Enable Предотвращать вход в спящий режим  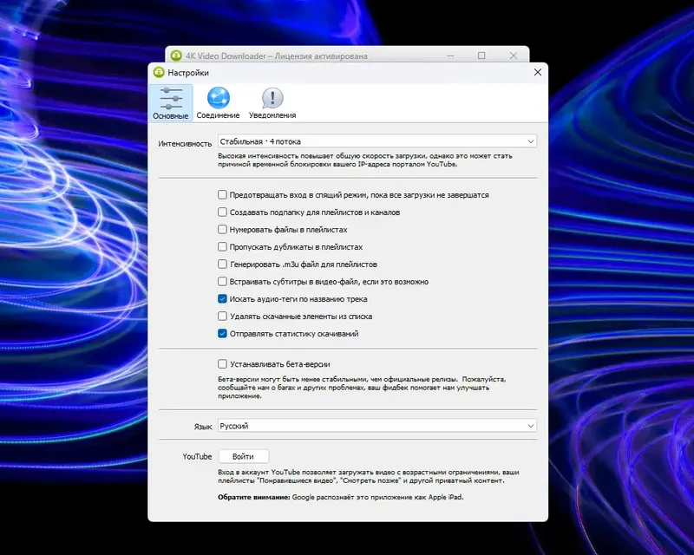click(224, 195)
